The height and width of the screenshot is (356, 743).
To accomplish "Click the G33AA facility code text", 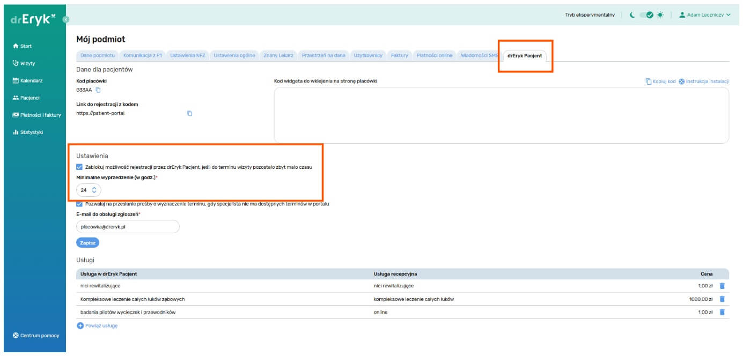I will tap(84, 90).
